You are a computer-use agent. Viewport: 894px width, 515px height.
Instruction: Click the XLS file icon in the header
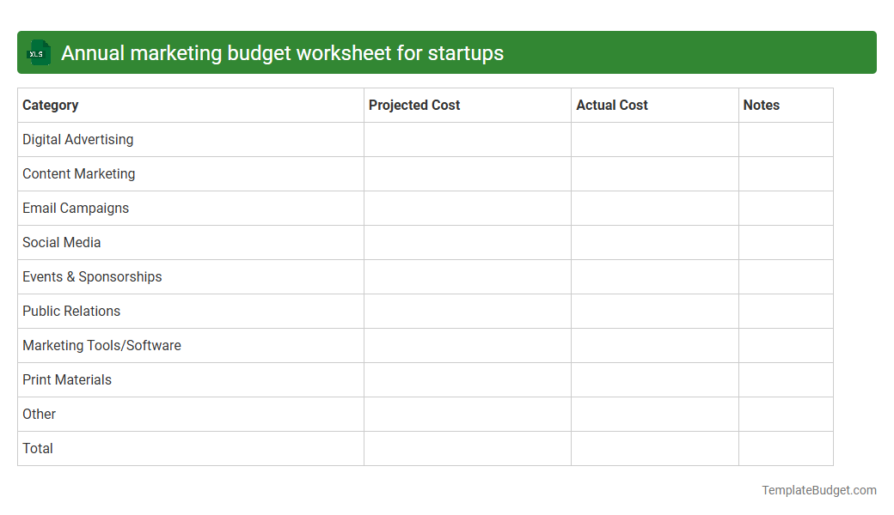click(x=38, y=52)
